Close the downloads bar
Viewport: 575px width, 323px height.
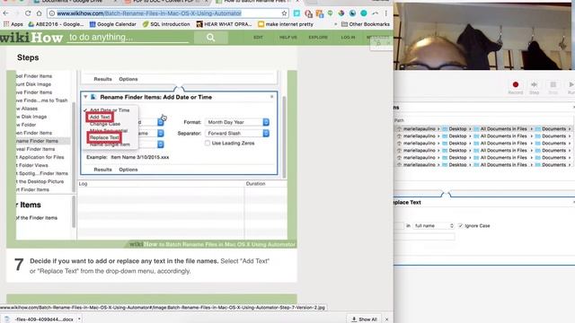tap(386, 319)
